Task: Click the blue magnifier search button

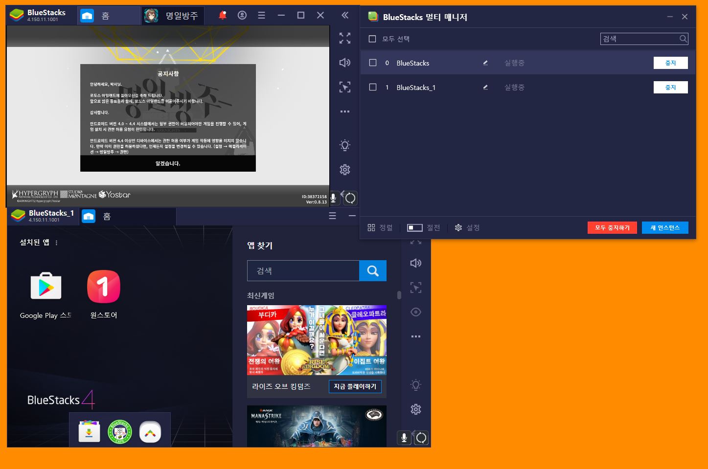Action: pos(373,270)
